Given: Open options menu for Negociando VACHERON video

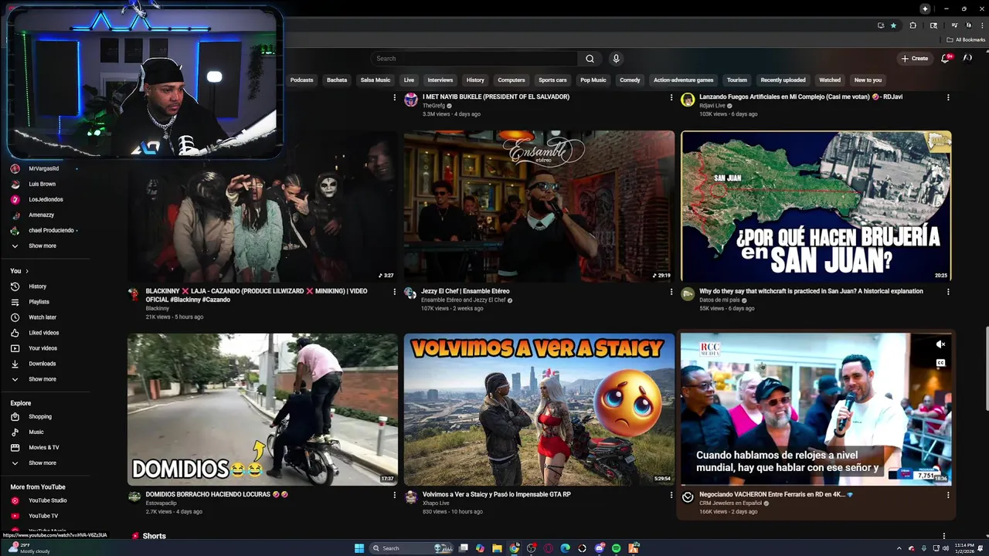Looking at the screenshot, I should 948,495.
